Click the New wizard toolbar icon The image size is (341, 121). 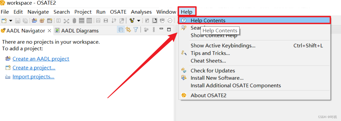click(x=4, y=21)
